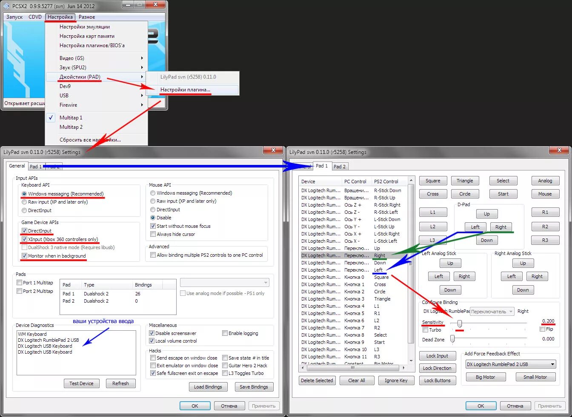Select Raw input keyboard API radio
This screenshot has height=417, width=572.
coord(24,202)
